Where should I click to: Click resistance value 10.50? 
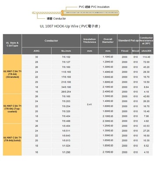(x=146, y=82)
